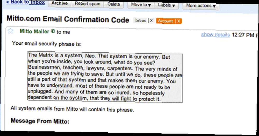Remove the Inbox label using its X
The width and height of the screenshot is (259, 136).
[x=151, y=21]
